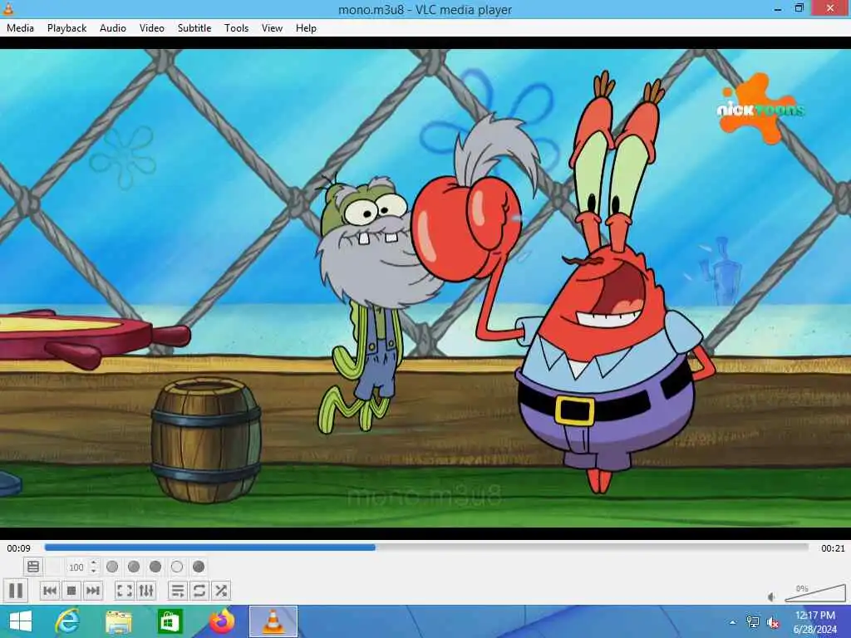Open the Audio menu
Image resolution: width=851 pixels, height=638 pixels.
pyautogui.click(x=113, y=28)
